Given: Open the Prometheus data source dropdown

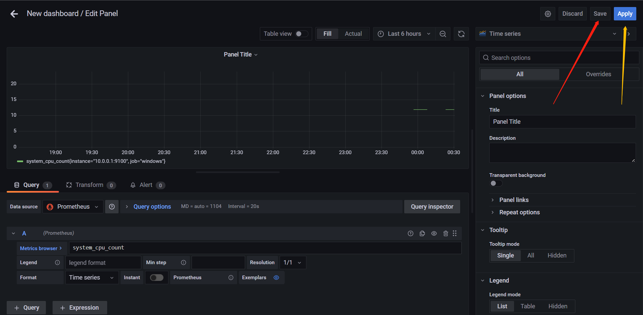Looking at the screenshot, I should [73, 207].
